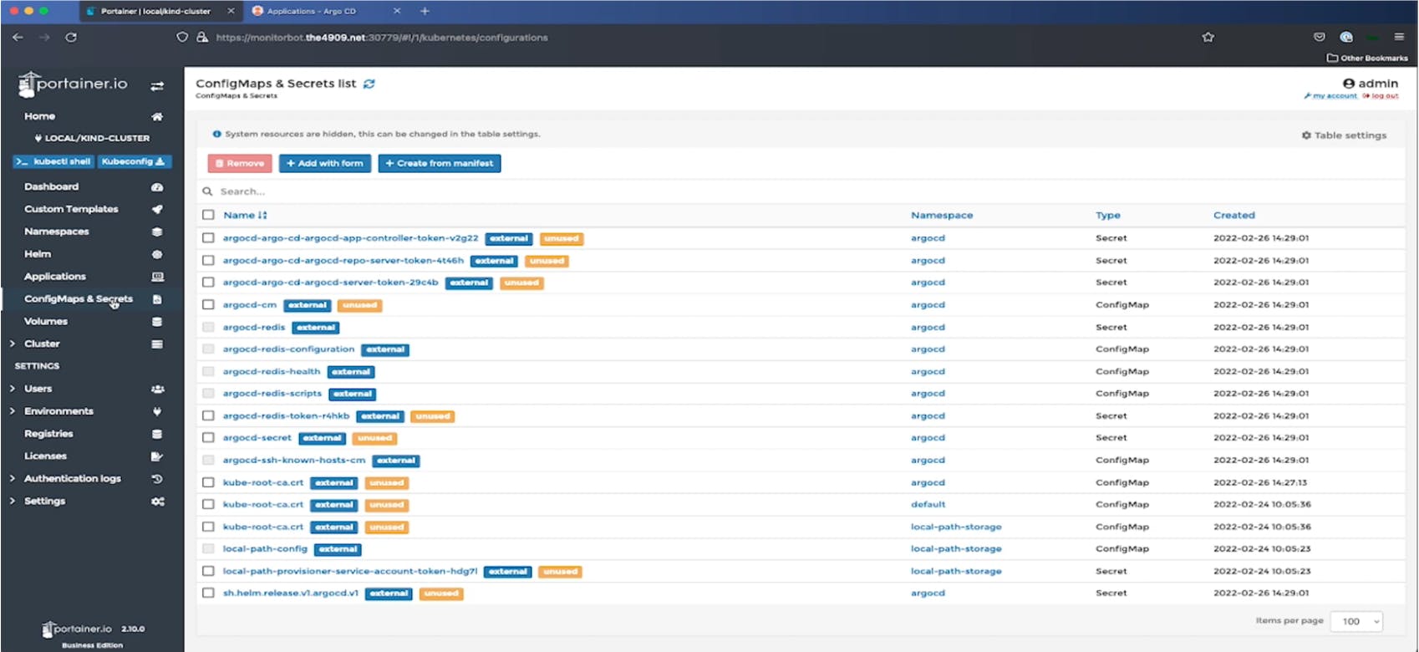Check the sh.helm.release.v1.argocd.v1 row checkbox

point(208,593)
